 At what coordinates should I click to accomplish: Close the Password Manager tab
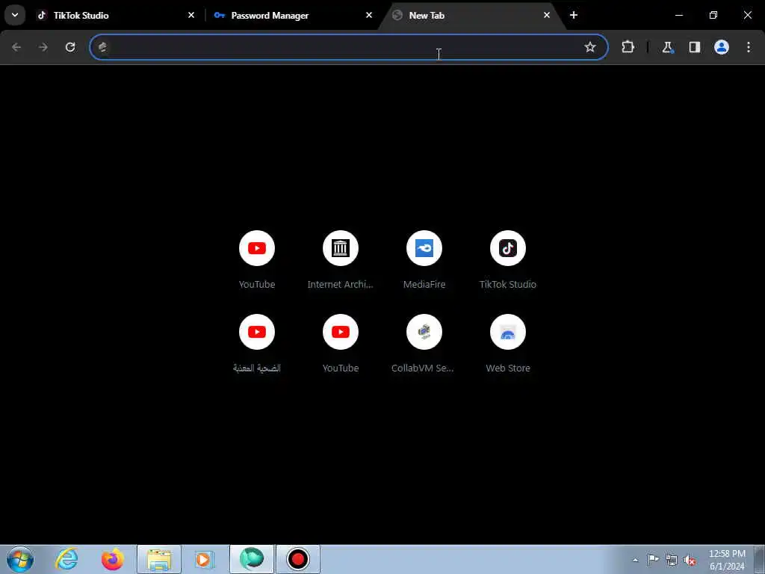pos(369,15)
